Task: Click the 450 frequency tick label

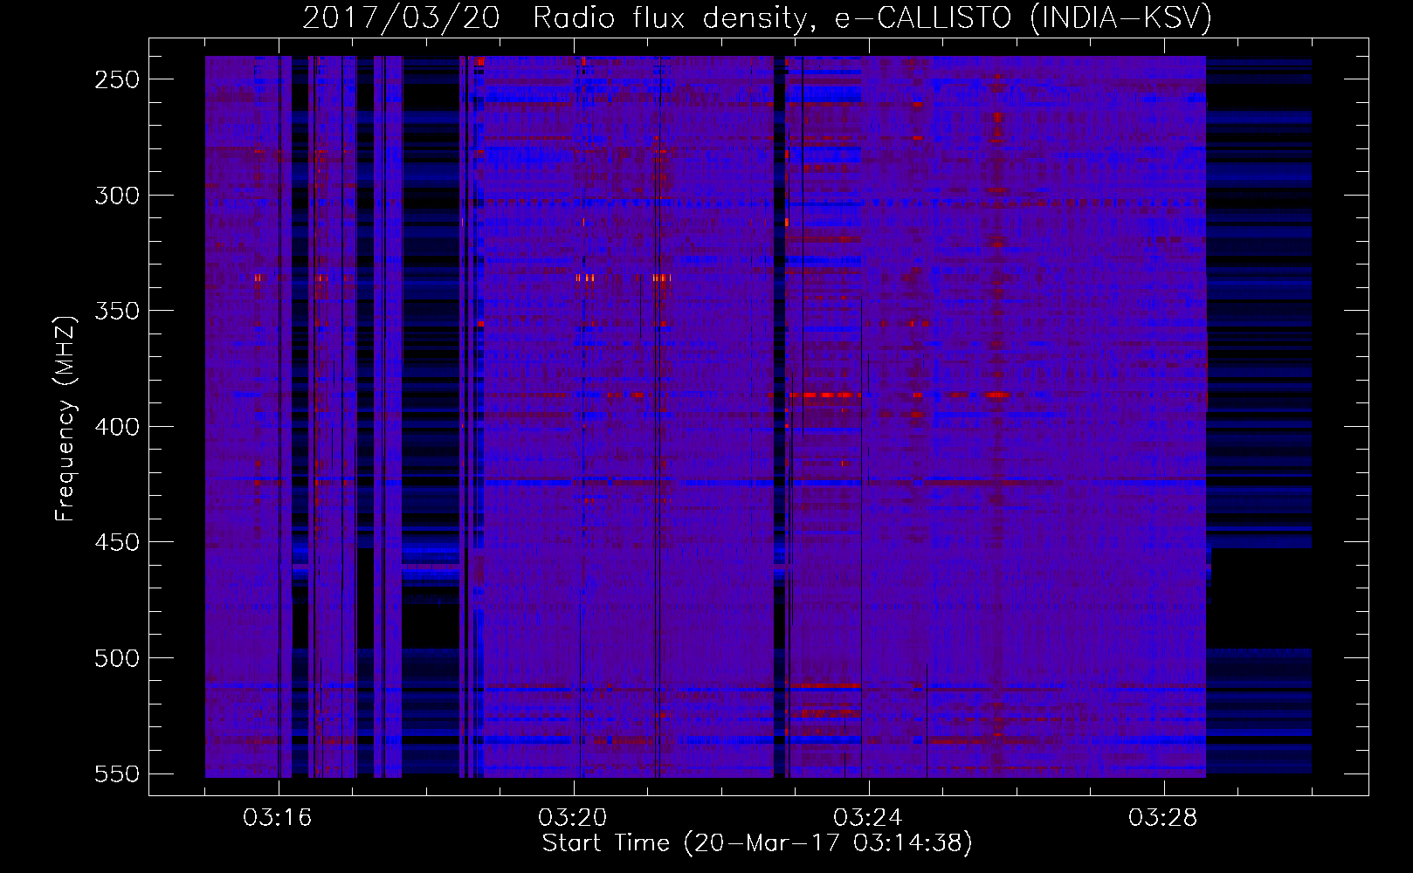Action: point(117,542)
